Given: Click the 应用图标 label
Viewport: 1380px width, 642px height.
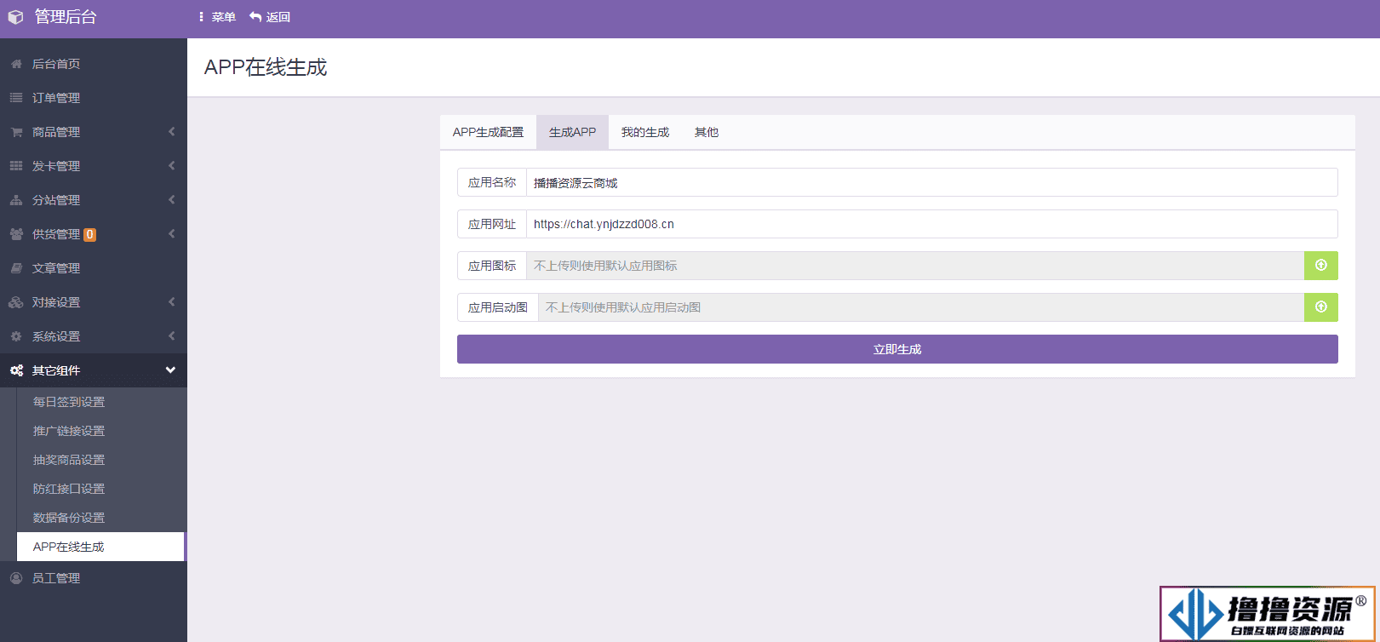Looking at the screenshot, I should point(492,266).
